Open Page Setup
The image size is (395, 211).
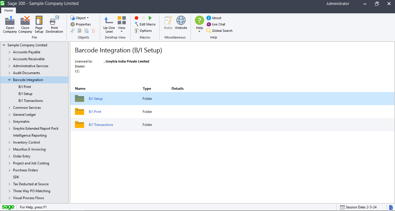tap(39, 24)
